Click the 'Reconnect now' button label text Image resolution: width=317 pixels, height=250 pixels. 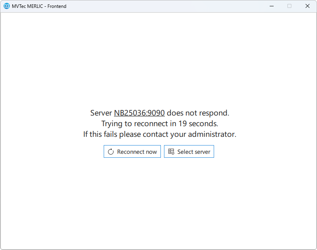click(137, 152)
